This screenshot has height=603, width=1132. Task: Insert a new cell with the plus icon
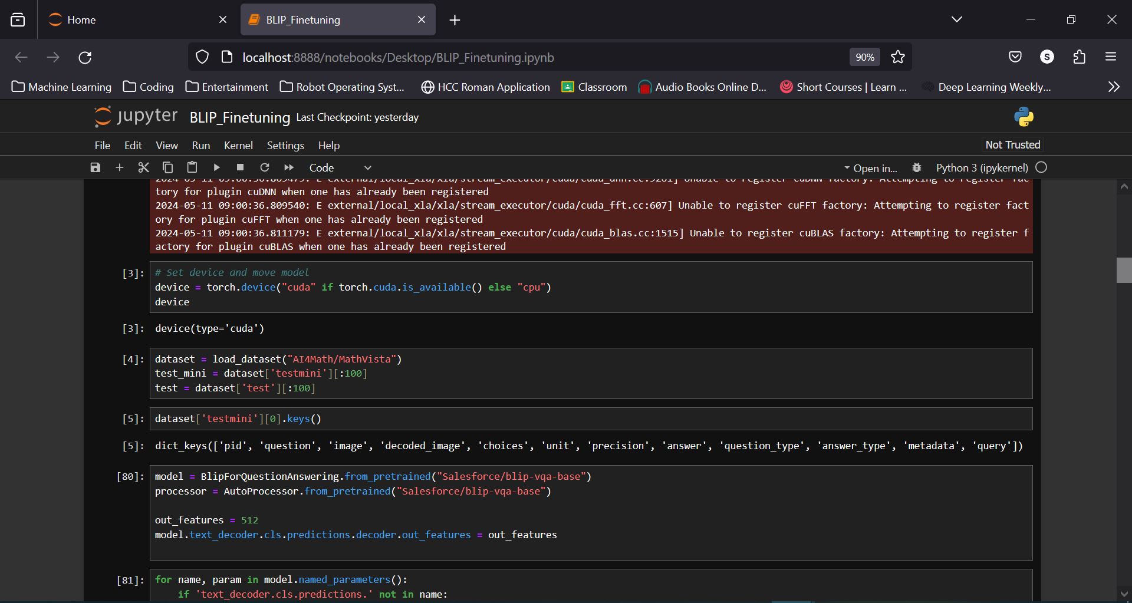pyautogui.click(x=120, y=167)
